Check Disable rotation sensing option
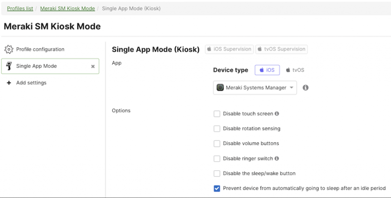 tap(217, 129)
